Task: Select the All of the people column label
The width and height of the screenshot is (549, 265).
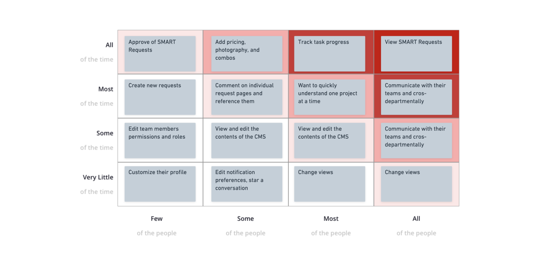Action: tap(416, 219)
